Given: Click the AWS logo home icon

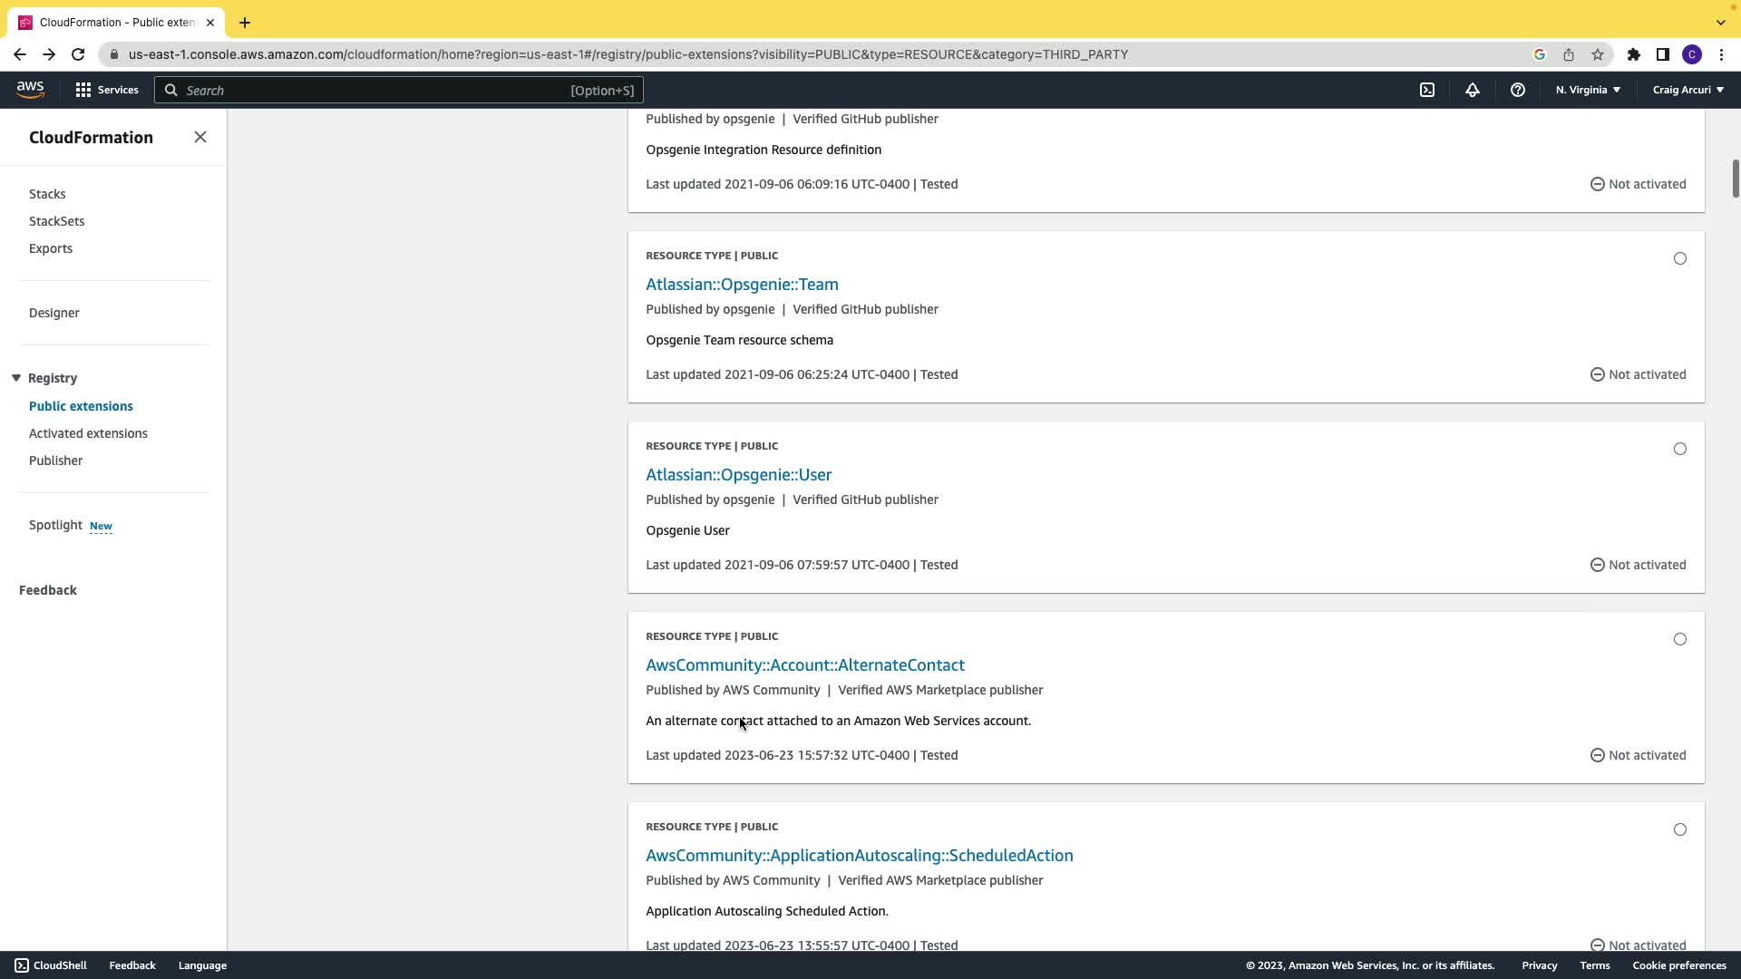Looking at the screenshot, I should click(30, 90).
